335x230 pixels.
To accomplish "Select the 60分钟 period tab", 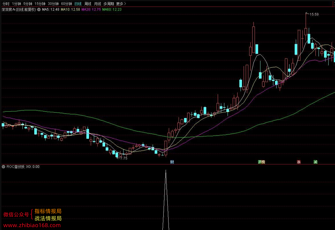I will [67, 4].
